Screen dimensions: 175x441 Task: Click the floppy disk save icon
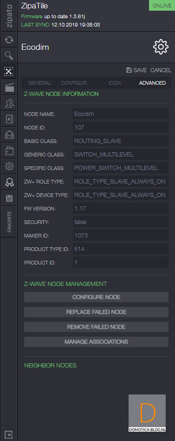pyautogui.click(x=129, y=70)
